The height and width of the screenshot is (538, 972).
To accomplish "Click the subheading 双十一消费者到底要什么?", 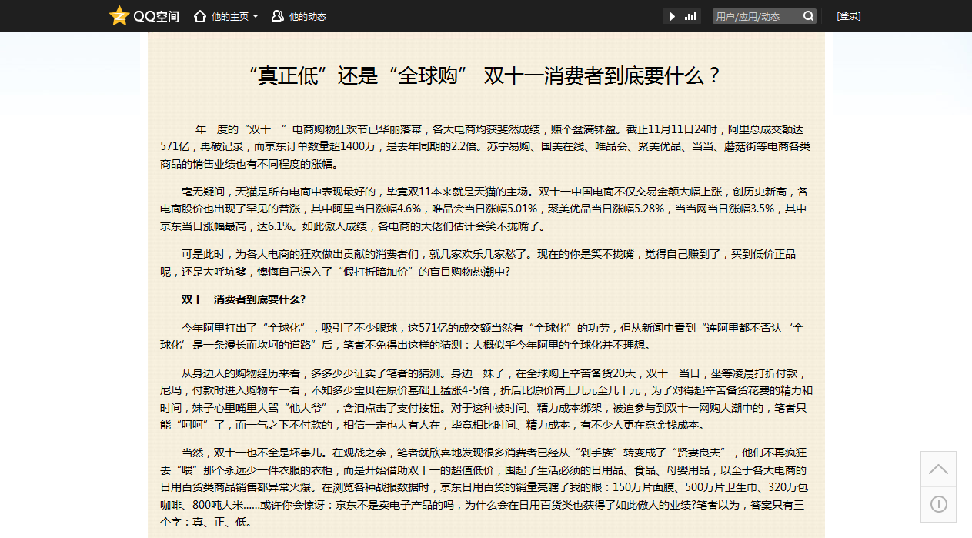I will [244, 299].
